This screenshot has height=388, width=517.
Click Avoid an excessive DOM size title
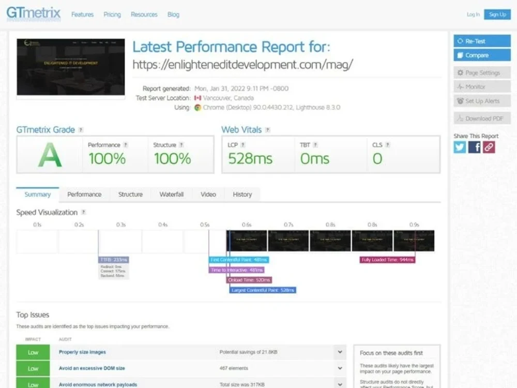tap(92, 368)
